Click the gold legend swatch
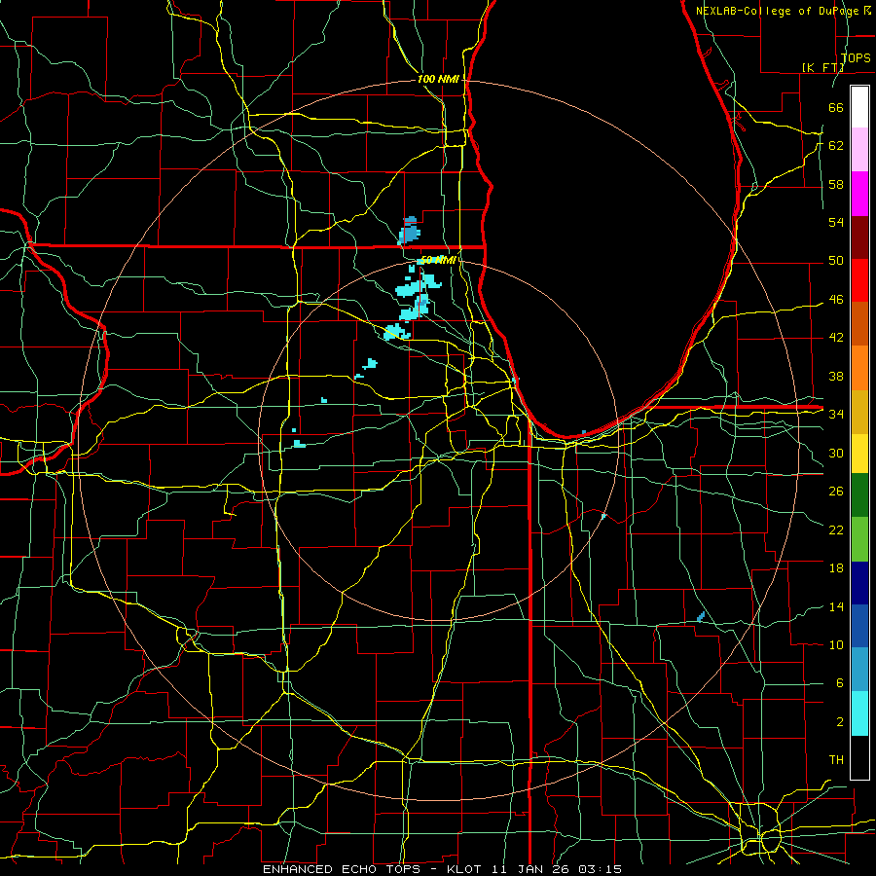This screenshot has height=876, width=876. coord(859,412)
